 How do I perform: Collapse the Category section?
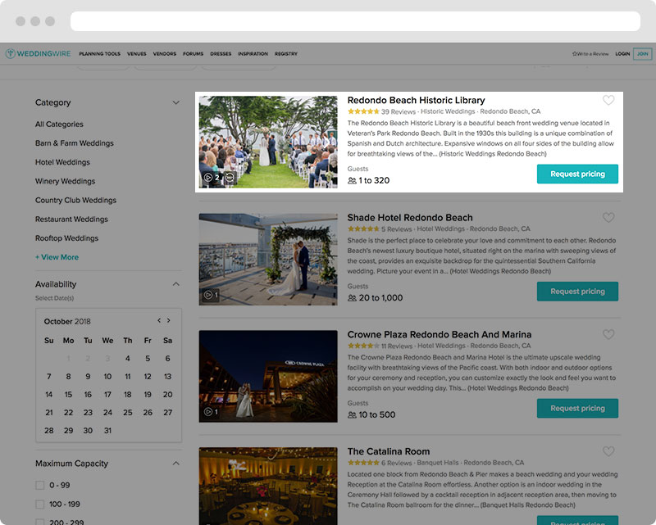(x=176, y=102)
